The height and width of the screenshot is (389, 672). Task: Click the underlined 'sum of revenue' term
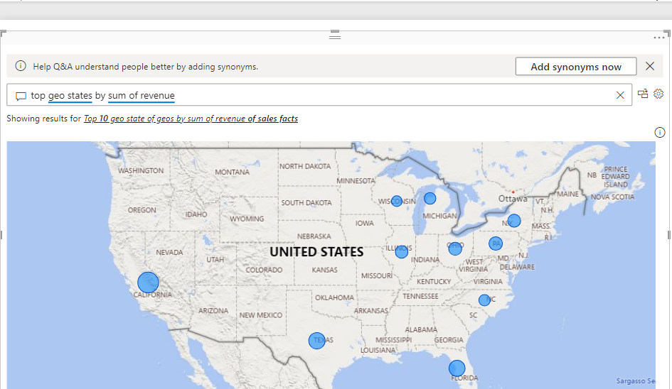(142, 95)
